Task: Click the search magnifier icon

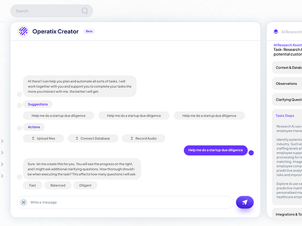Action: click(85, 11)
